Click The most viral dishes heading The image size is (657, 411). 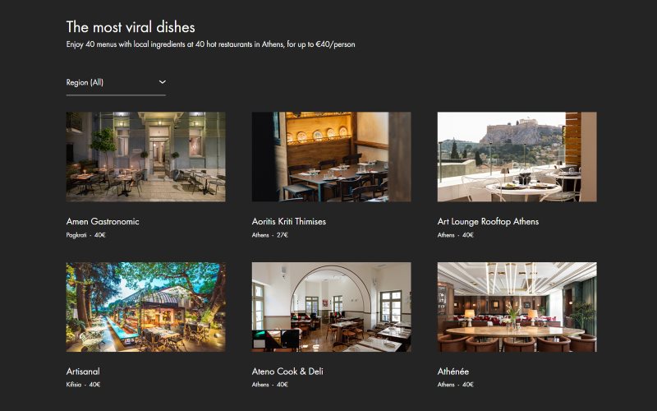tap(131, 27)
